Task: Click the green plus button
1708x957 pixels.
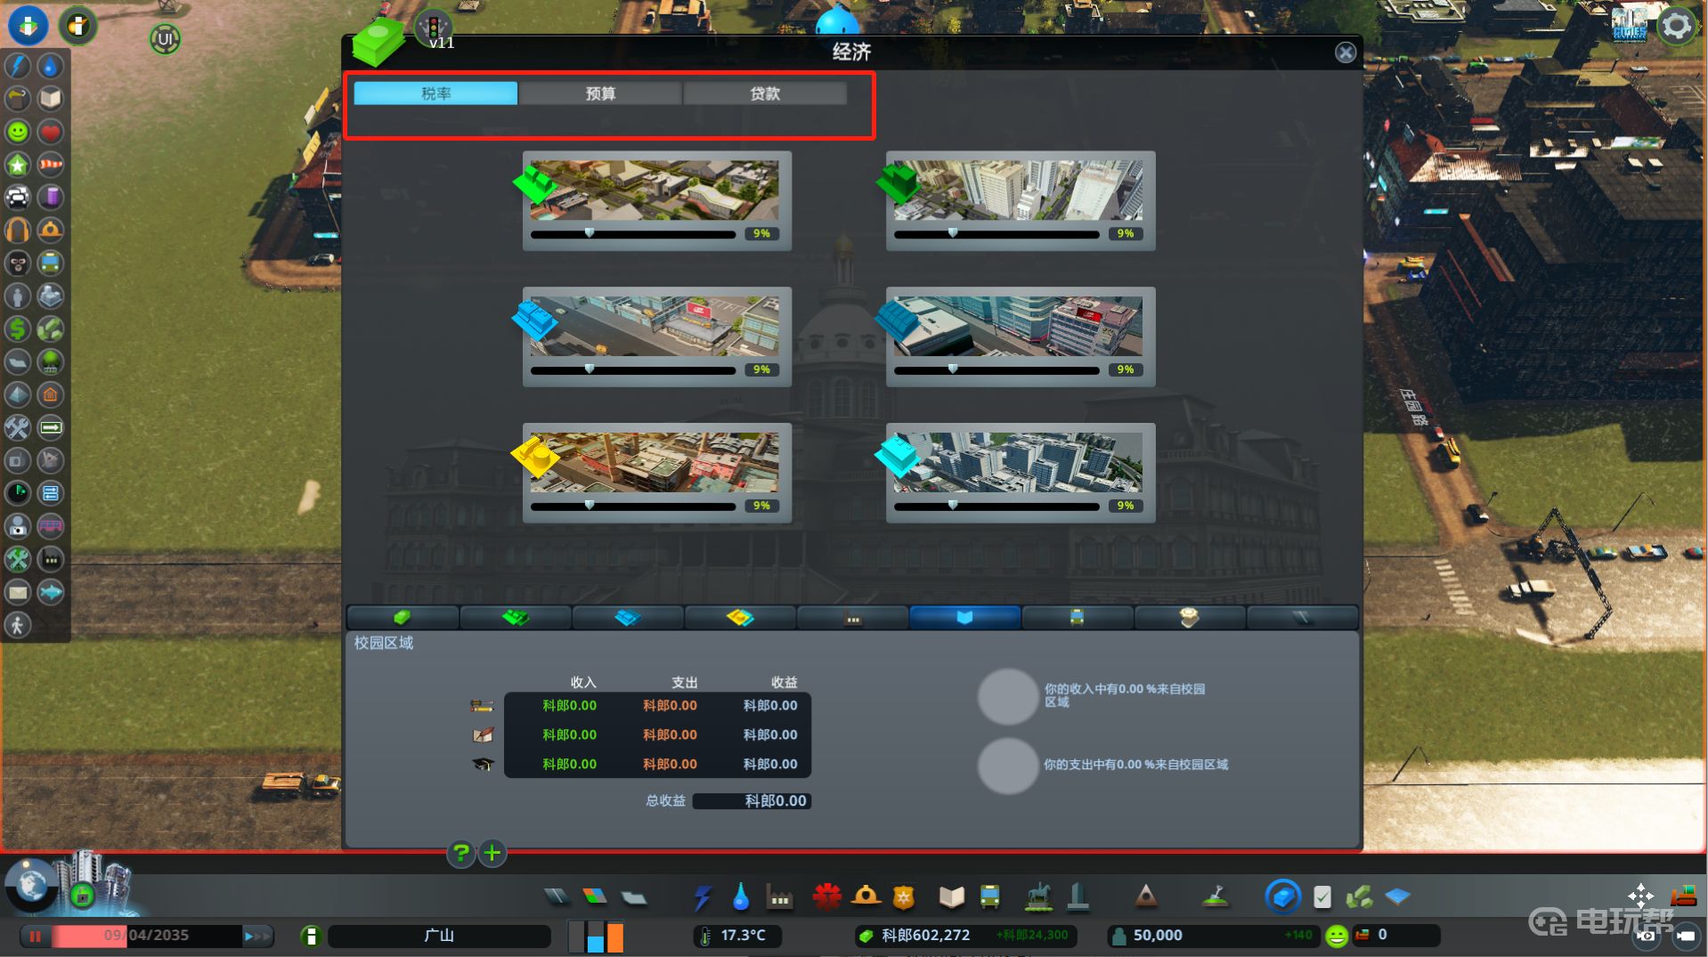Action: (x=492, y=854)
